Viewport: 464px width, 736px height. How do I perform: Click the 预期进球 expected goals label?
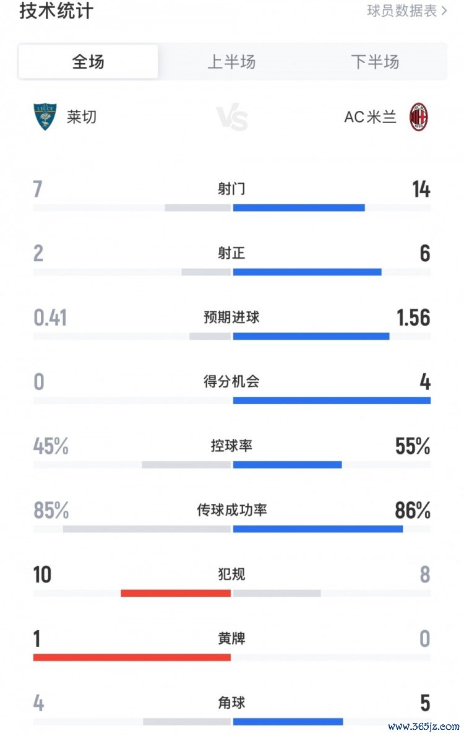point(231,318)
